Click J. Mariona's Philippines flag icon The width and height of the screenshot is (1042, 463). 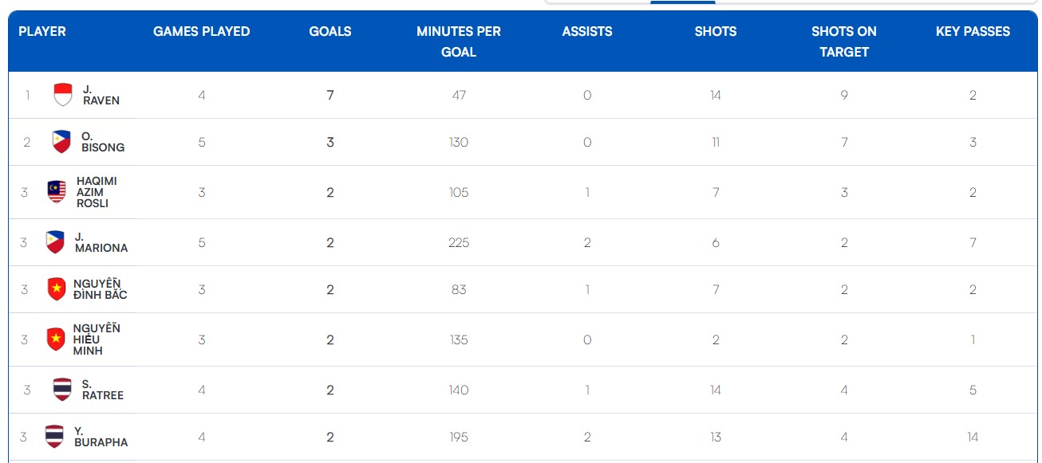click(55, 242)
